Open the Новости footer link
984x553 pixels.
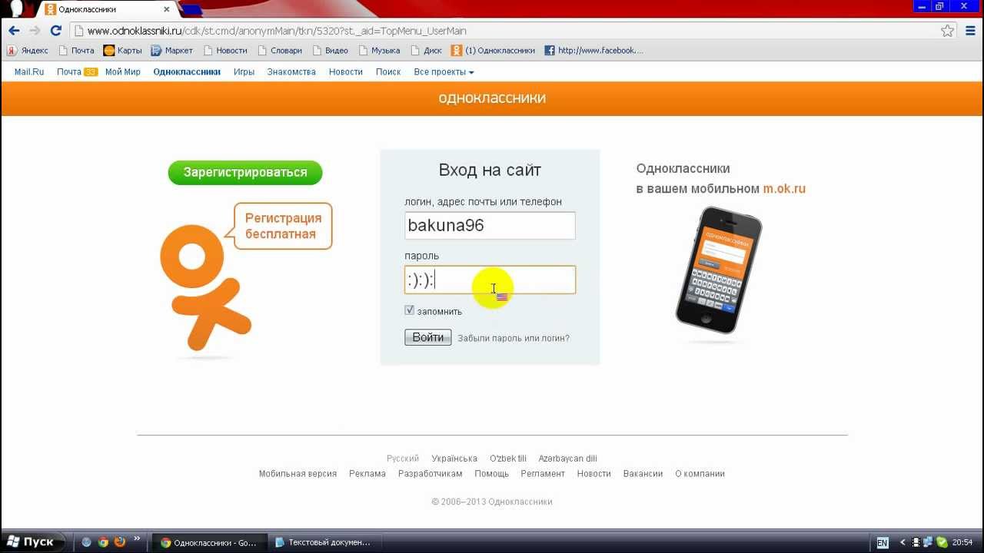594,474
